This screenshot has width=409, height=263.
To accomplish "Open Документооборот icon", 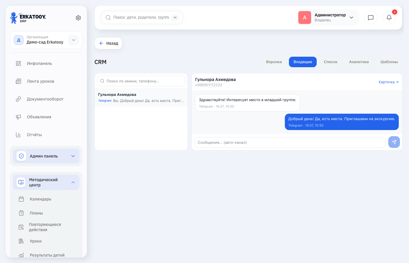I will coord(18,99).
